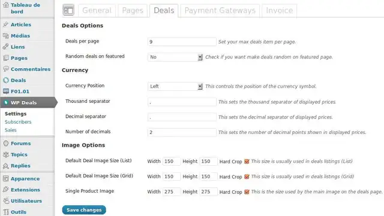Open the Topics menu link
Screen dimensions: 384x216
19,154
